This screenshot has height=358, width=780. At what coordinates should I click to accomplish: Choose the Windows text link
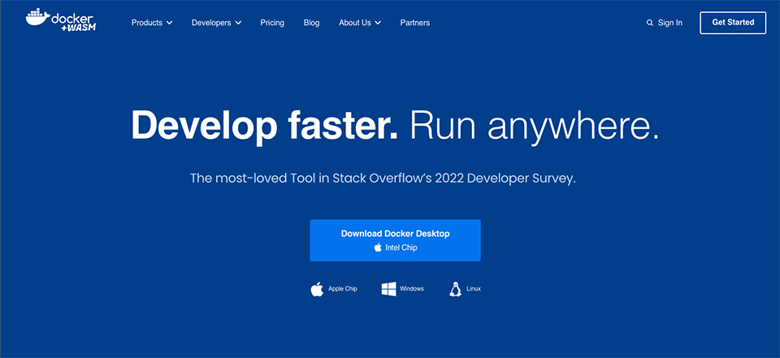pos(411,289)
